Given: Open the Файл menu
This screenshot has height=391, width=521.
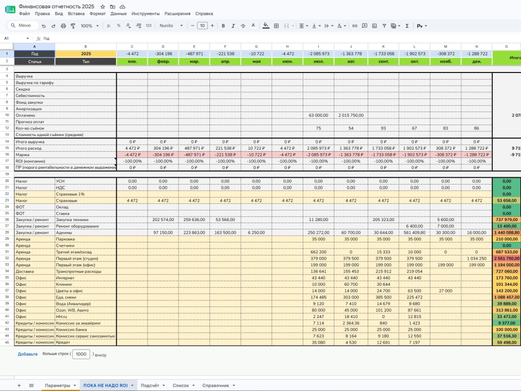Looking at the screenshot, I should (24, 14).
